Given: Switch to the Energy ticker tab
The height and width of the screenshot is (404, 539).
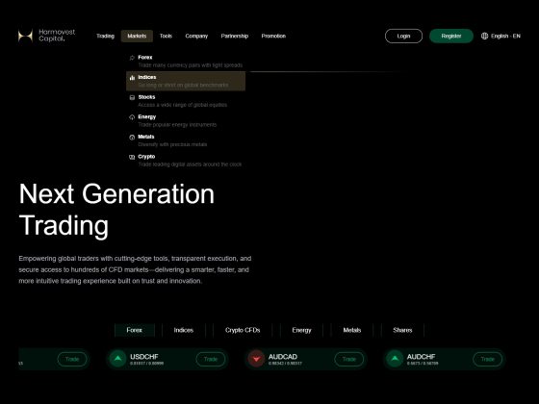Looking at the screenshot, I should pyautogui.click(x=301, y=330).
